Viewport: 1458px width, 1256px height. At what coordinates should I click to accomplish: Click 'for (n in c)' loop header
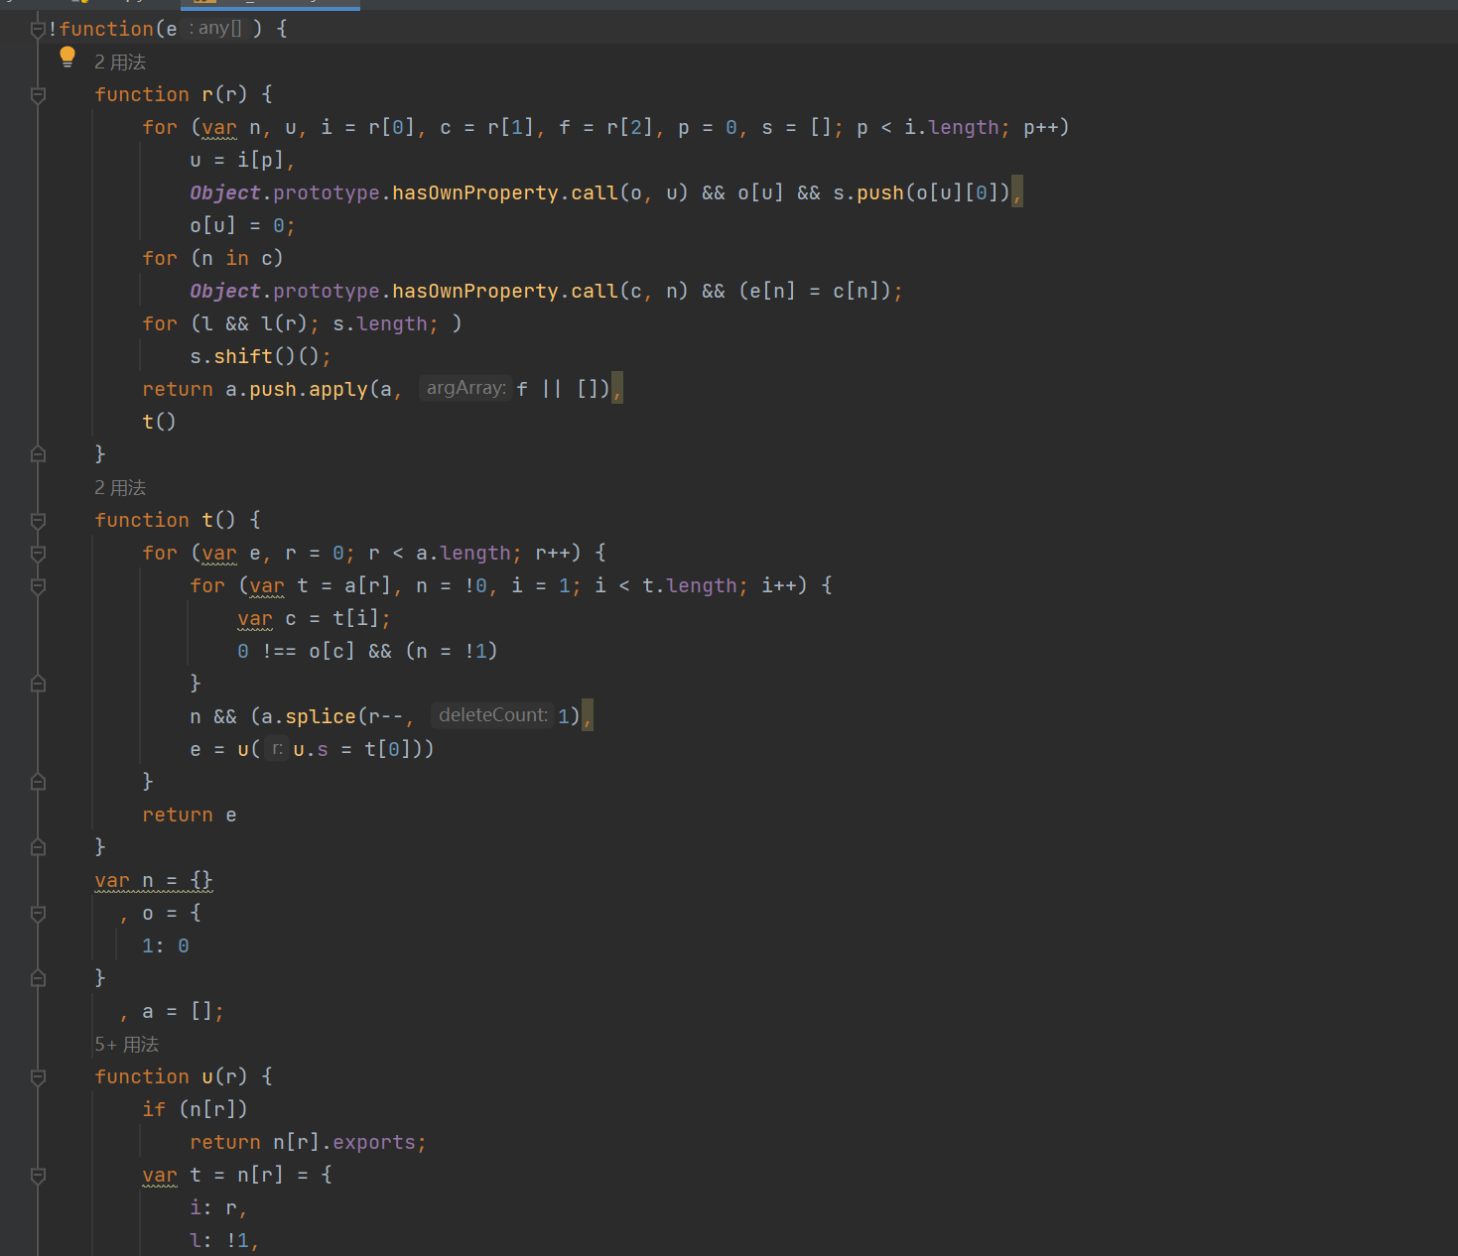click(x=212, y=258)
